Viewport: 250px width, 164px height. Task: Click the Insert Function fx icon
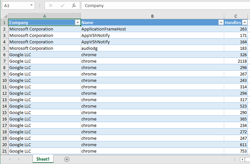click(74, 5)
